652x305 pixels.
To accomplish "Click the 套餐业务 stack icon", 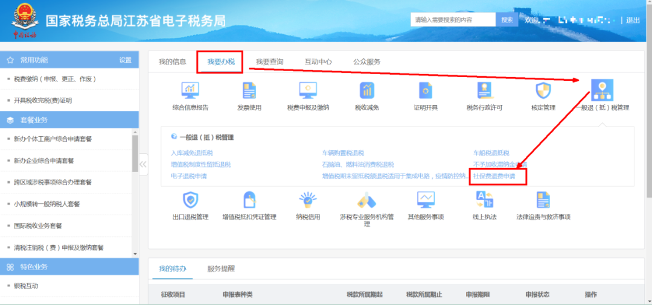I will (10, 120).
